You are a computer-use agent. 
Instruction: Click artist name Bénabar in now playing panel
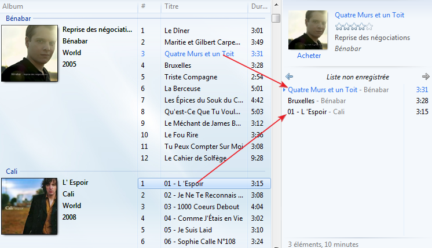[347, 49]
